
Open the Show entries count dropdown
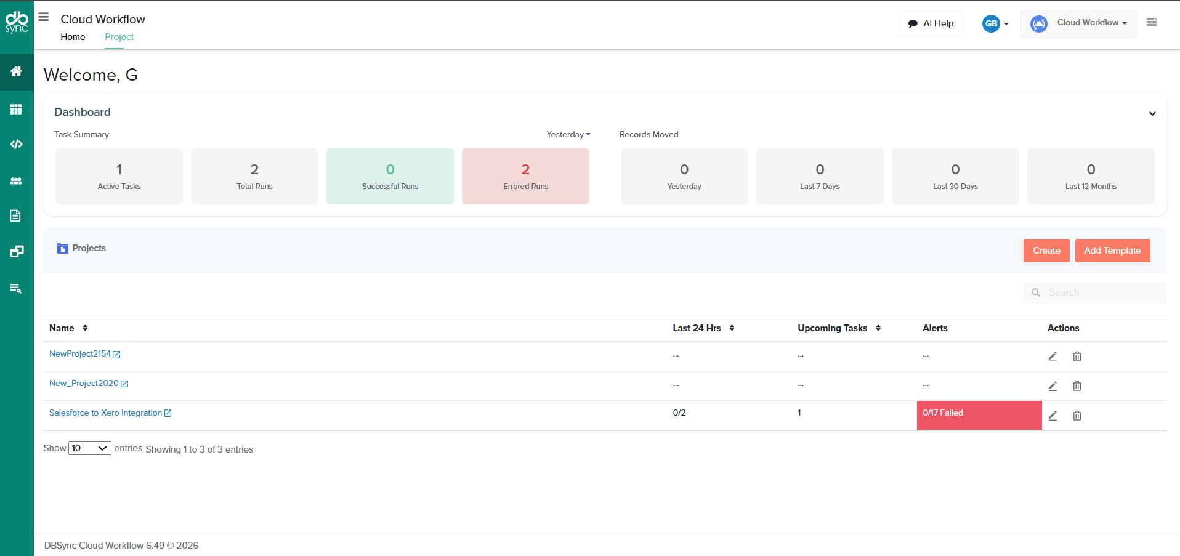tap(90, 448)
